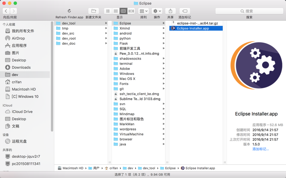This screenshot has width=286, height=178.
Task: Click the add tags (添加标记) toolbar button
Action: (185, 11)
